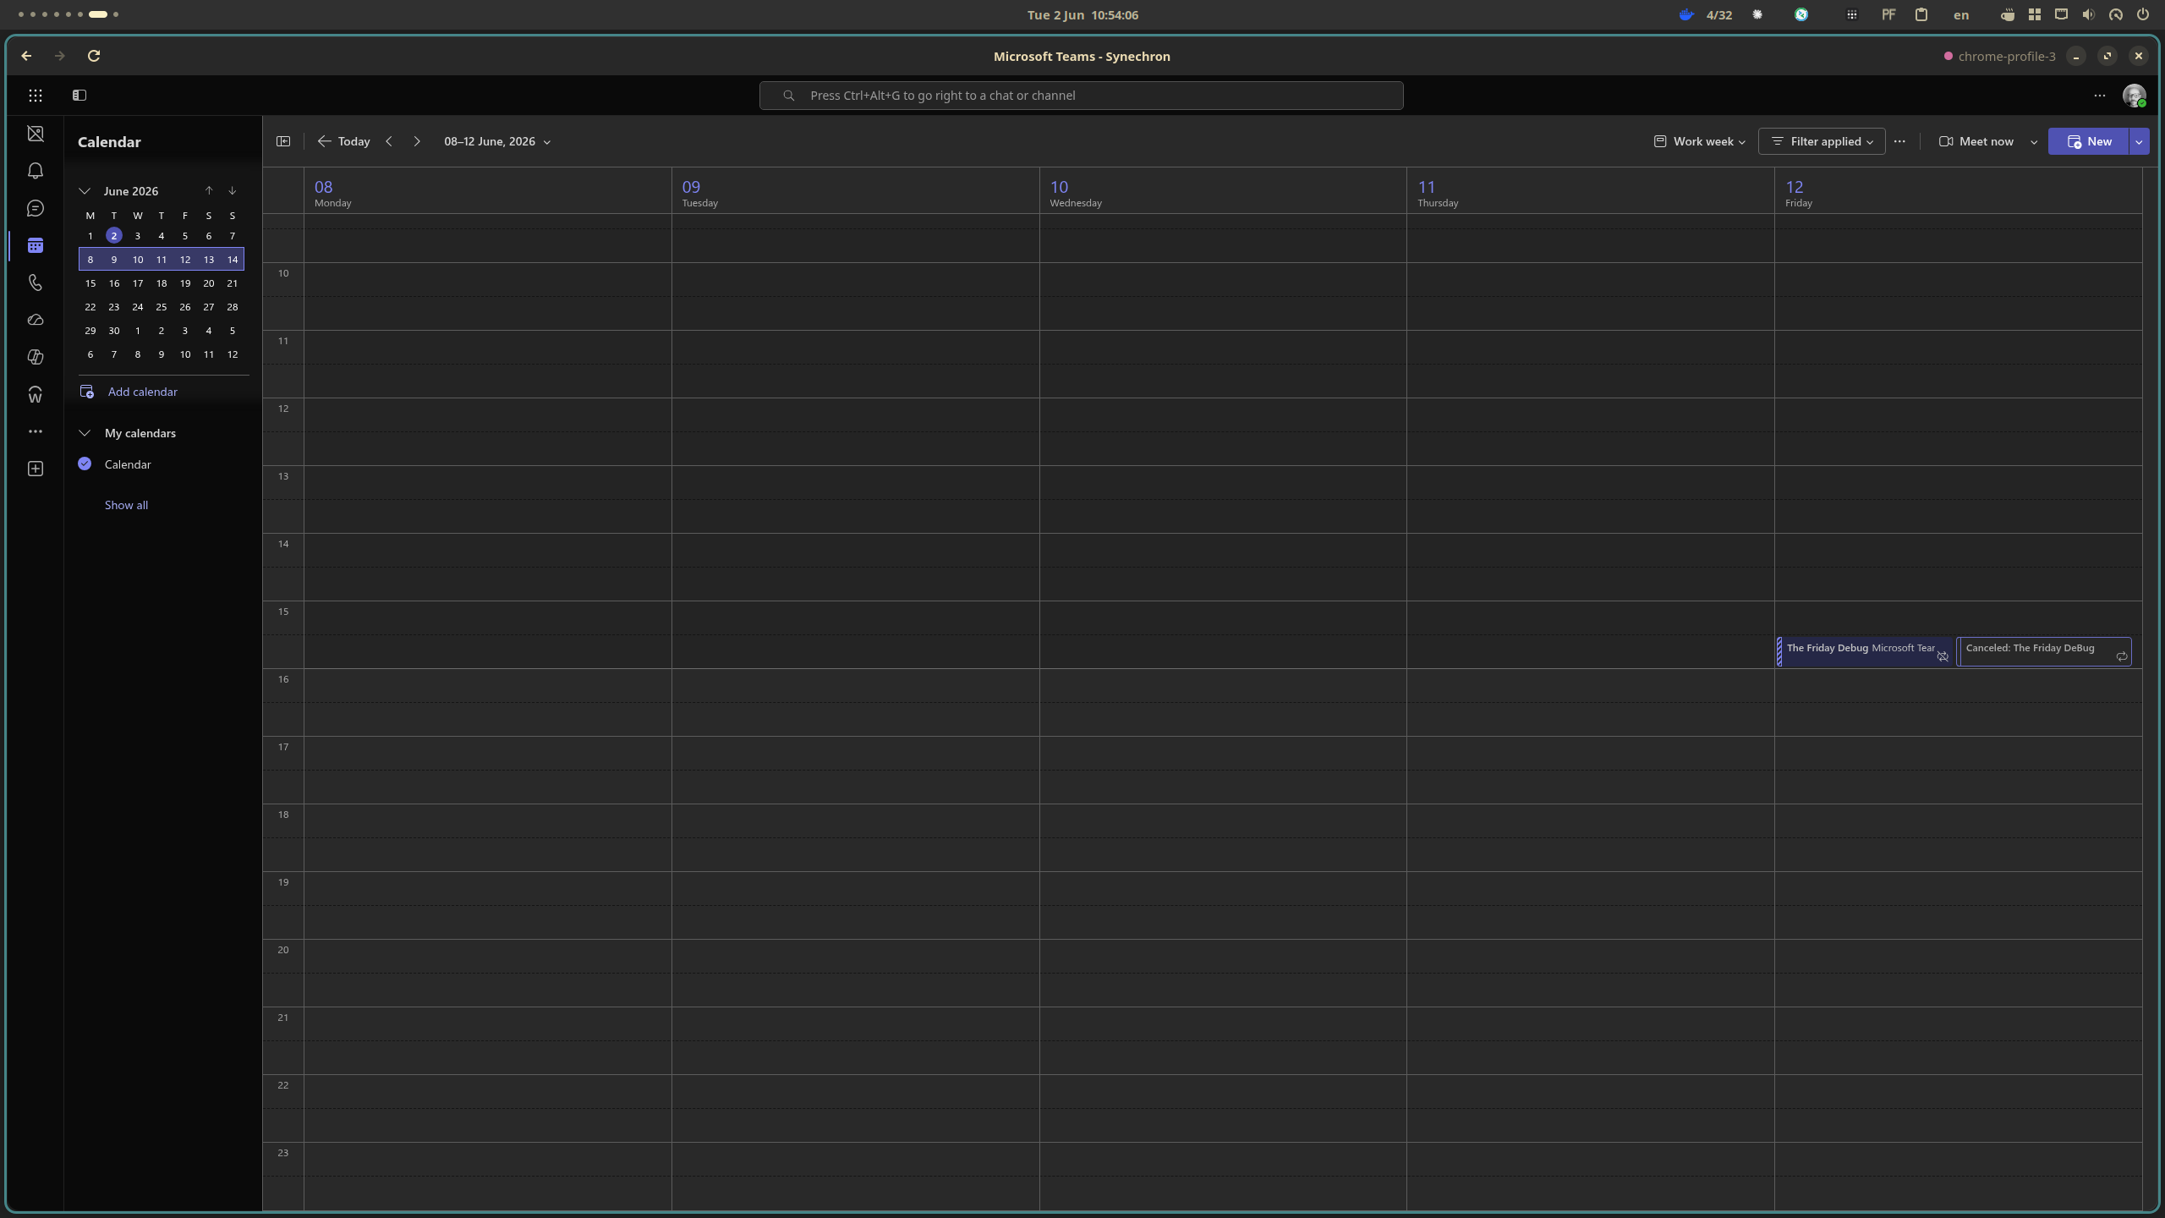This screenshot has width=2165, height=1218.
Task: Select 15 June in the mini calendar
Action: (90, 283)
